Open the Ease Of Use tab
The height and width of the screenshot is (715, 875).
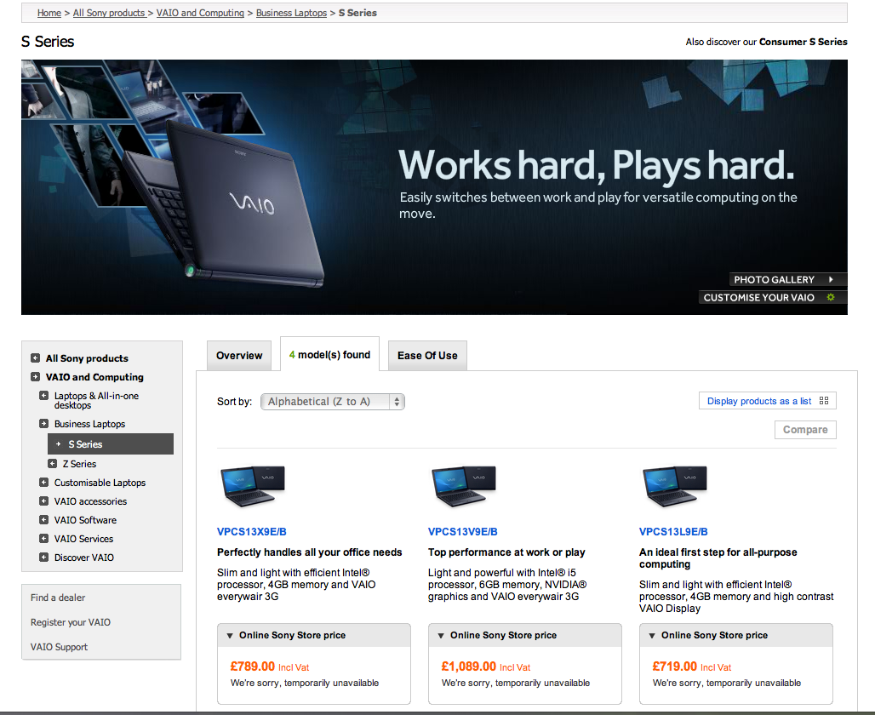pyautogui.click(x=427, y=356)
